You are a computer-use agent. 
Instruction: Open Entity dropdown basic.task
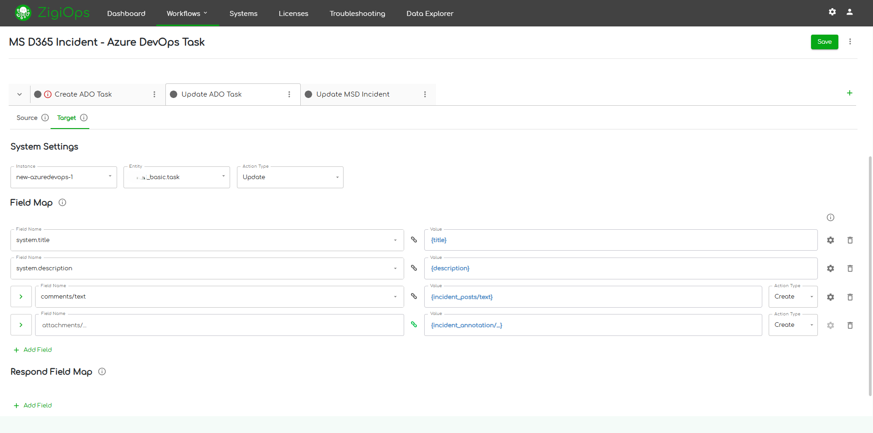(x=177, y=177)
